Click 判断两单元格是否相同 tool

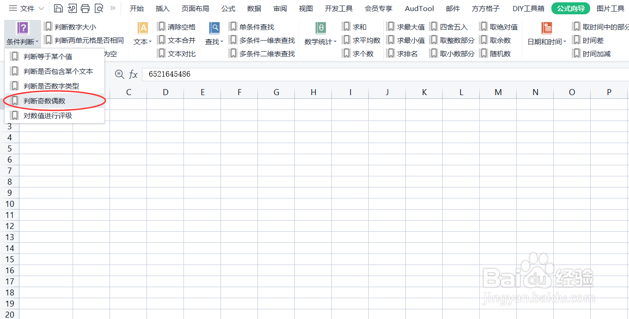(84, 40)
